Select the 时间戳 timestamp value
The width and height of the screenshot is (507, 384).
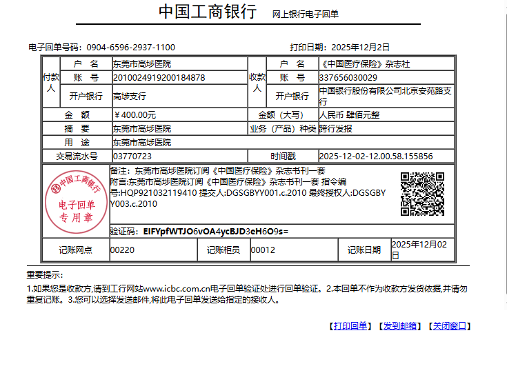click(x=376, y=156)
